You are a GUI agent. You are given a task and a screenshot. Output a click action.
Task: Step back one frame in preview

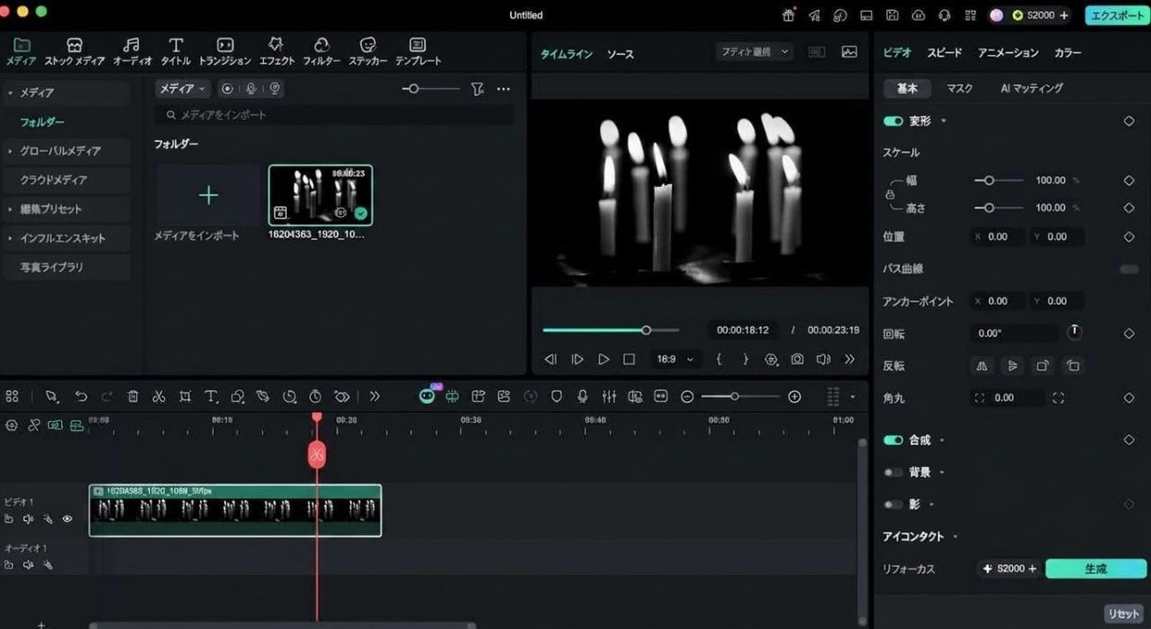click(551, 359)
